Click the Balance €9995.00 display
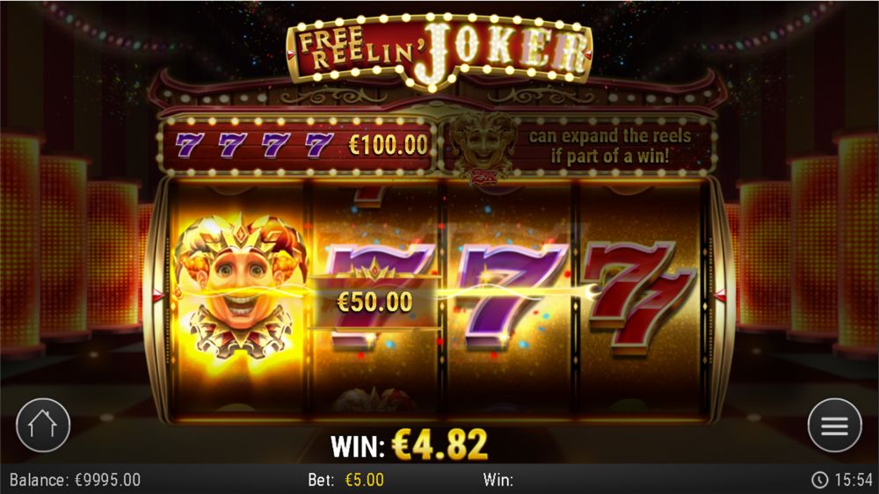The height and width of the screenshot is (494, 879). [x=75, y=480]
